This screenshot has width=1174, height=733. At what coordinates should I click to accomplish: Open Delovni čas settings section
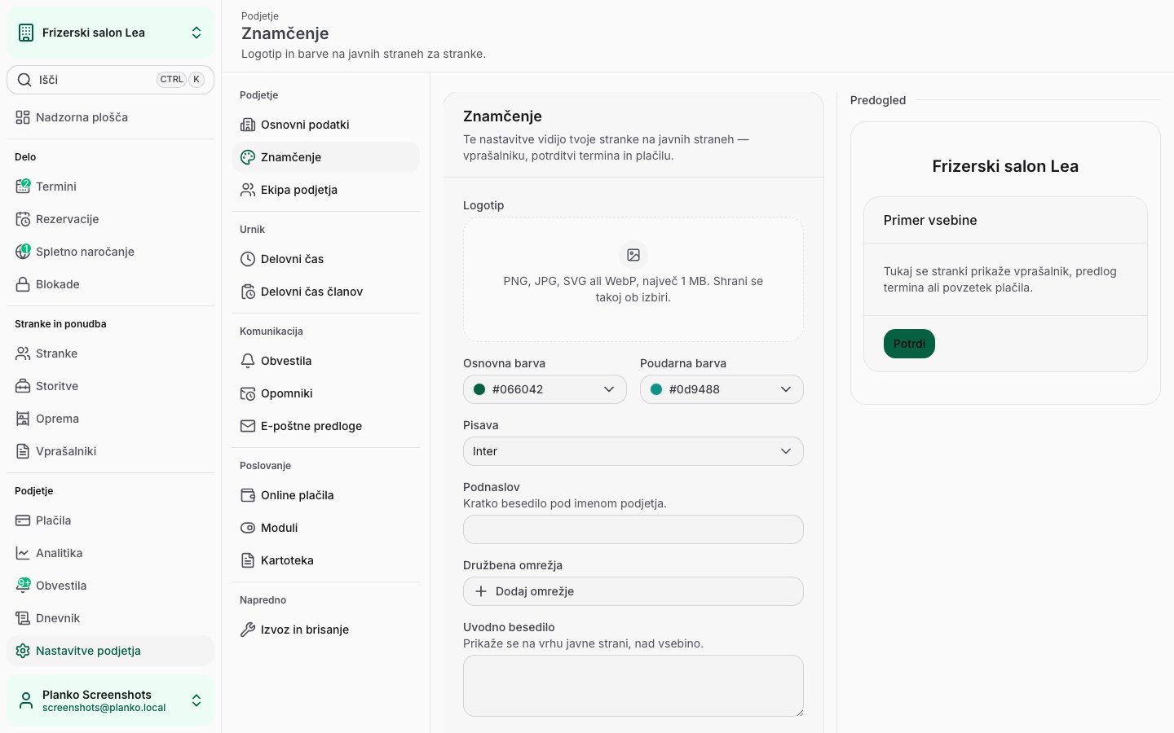tap(325, 259)
